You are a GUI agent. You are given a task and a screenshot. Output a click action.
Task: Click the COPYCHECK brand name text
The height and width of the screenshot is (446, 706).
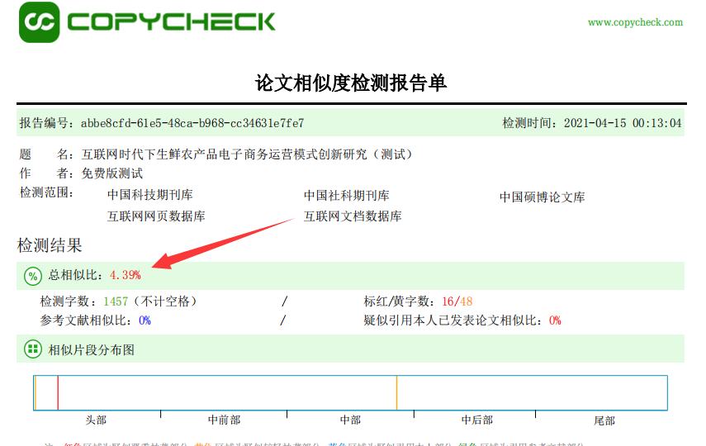171,21
